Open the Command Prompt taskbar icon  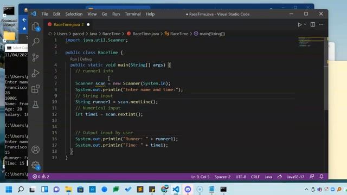[x=223, y=189]
